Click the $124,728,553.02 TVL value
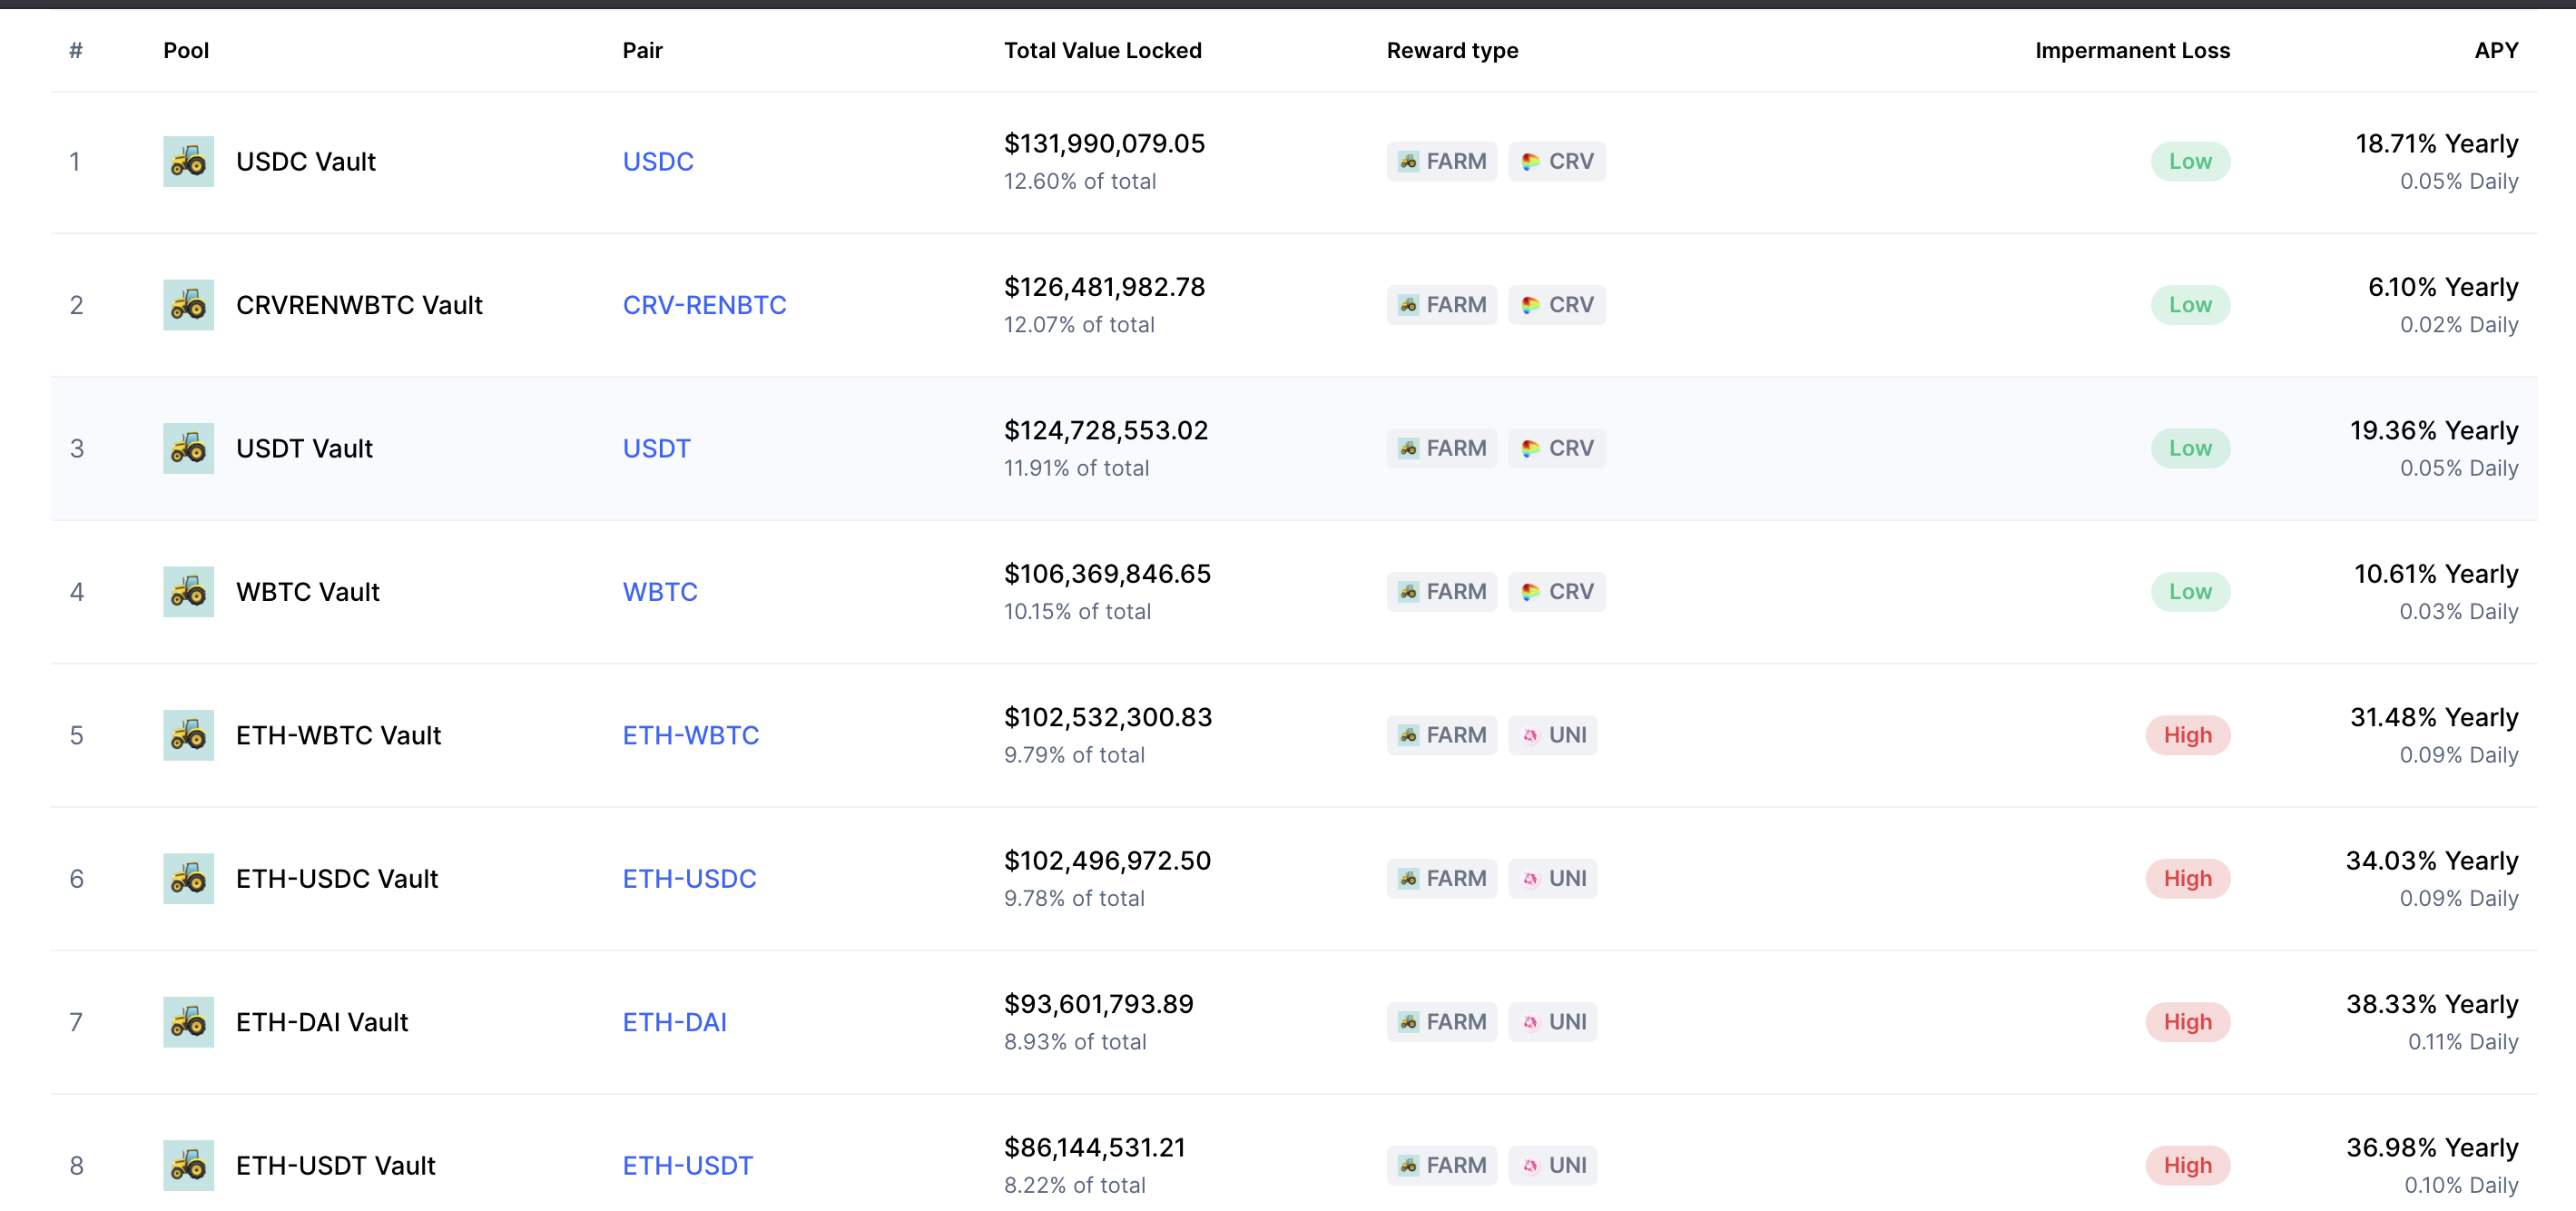The image size is (2576, 1211). pyautogui.click(x=1106, y=431)
